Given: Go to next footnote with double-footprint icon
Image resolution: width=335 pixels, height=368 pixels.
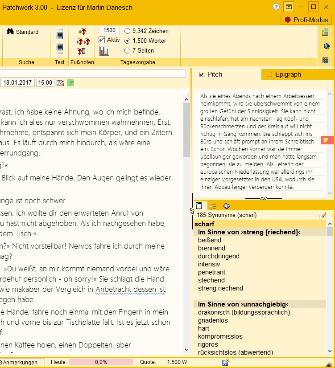Looking at the screenshot, I should 83,41.
